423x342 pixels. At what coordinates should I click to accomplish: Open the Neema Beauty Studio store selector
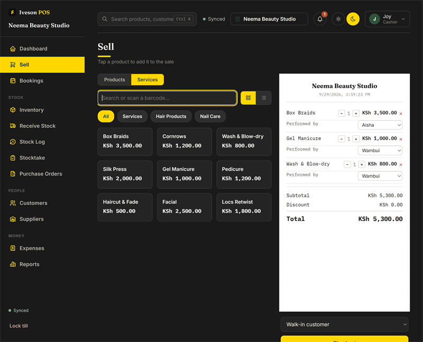pos(269,19)
